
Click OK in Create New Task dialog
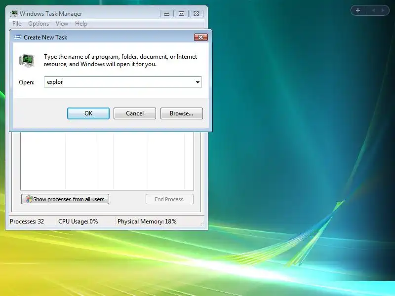(x=88, y=113)
